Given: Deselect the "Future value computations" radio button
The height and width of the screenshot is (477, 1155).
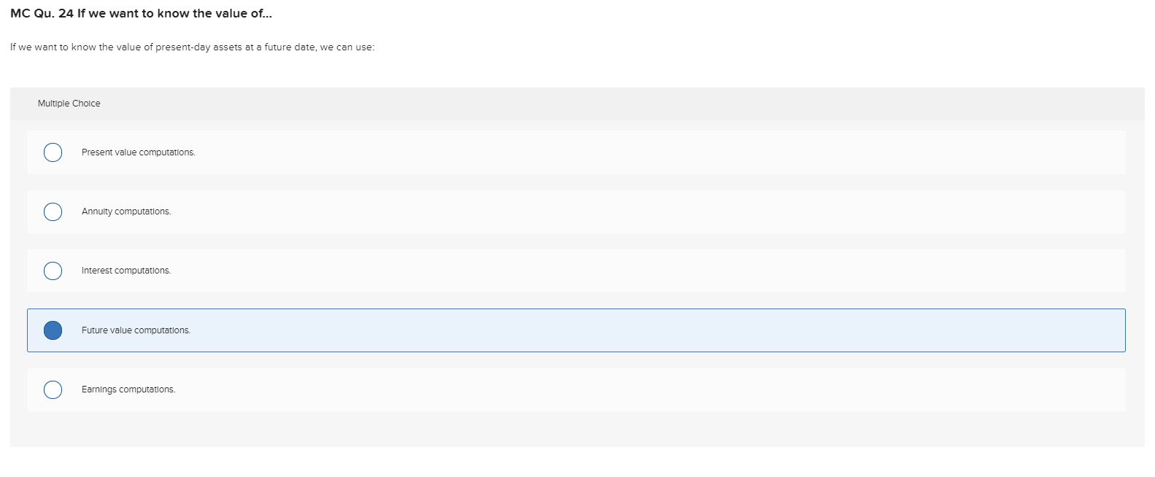Looking at the screenshot, I should coord(53,330).
